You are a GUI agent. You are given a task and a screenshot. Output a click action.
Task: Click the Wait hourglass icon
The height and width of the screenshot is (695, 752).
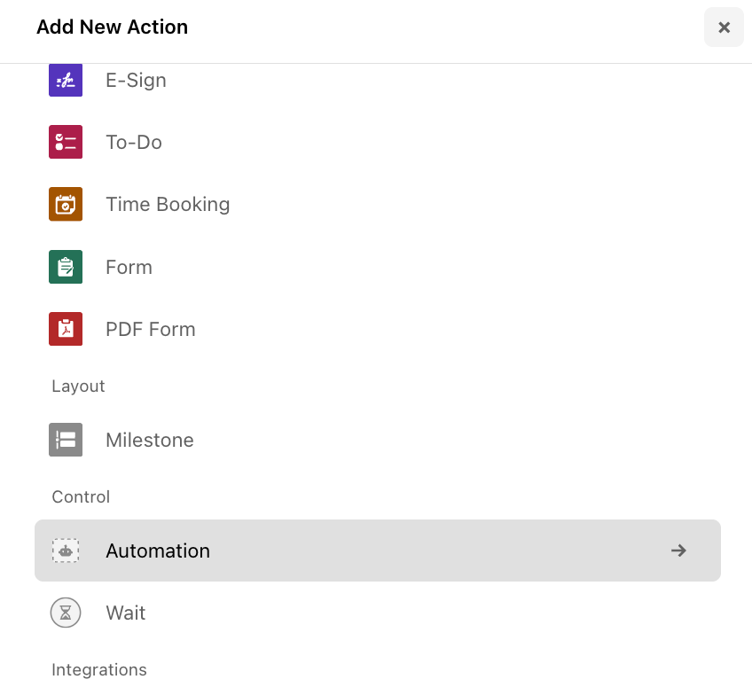[x=66, y=613]
